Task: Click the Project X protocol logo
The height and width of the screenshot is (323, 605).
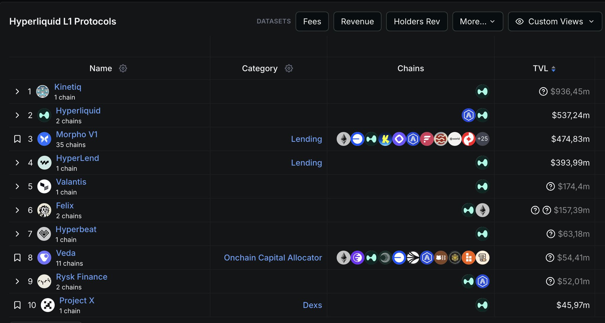Action: 48,305
